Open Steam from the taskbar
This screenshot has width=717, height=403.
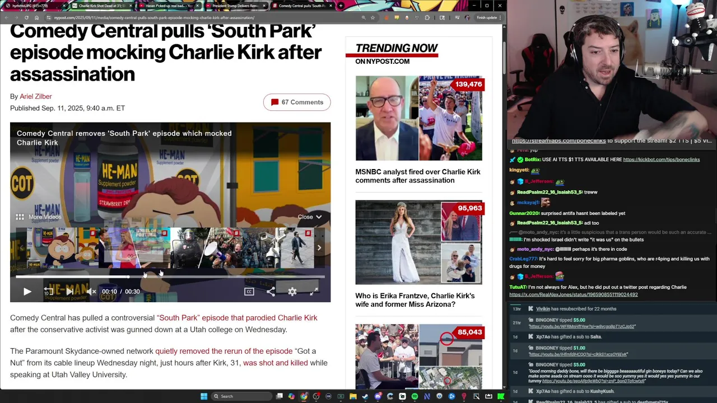tap(365, 396)
